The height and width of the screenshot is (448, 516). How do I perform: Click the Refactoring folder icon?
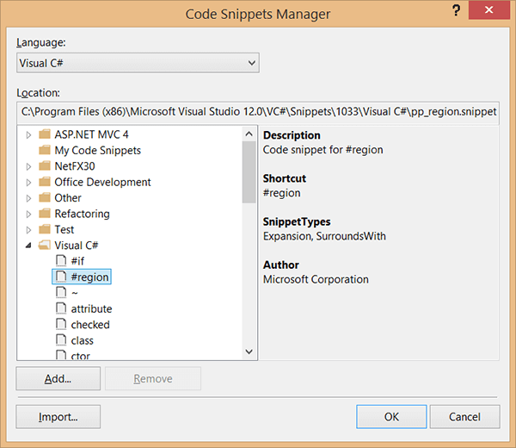(45, 214)
